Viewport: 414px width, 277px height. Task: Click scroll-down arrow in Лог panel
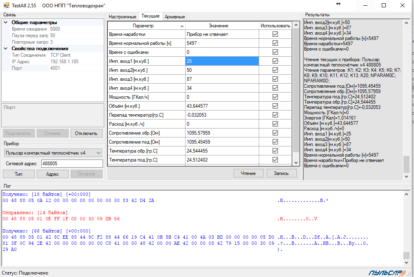(406, 262)
